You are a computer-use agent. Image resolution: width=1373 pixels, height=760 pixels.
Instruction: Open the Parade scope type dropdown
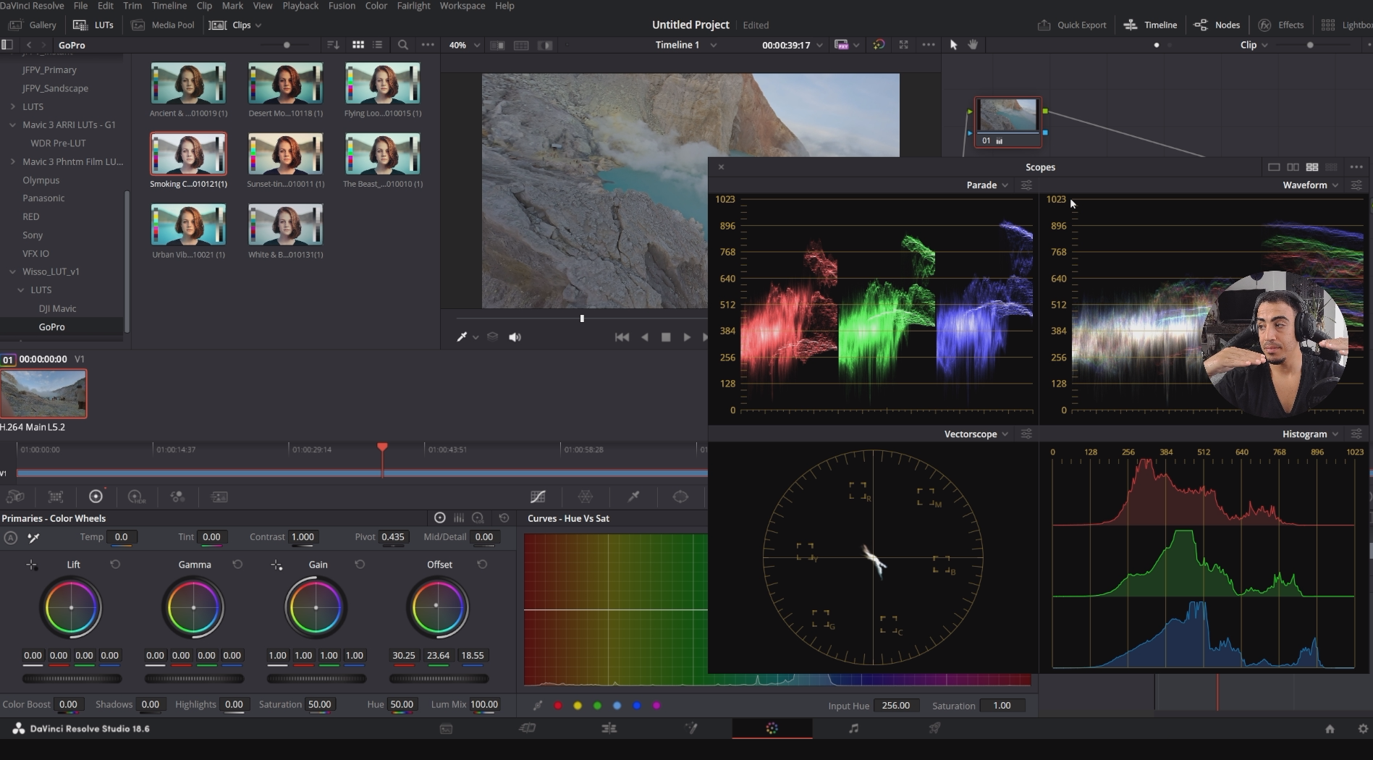pyautogui.click(x=987, y=185)
